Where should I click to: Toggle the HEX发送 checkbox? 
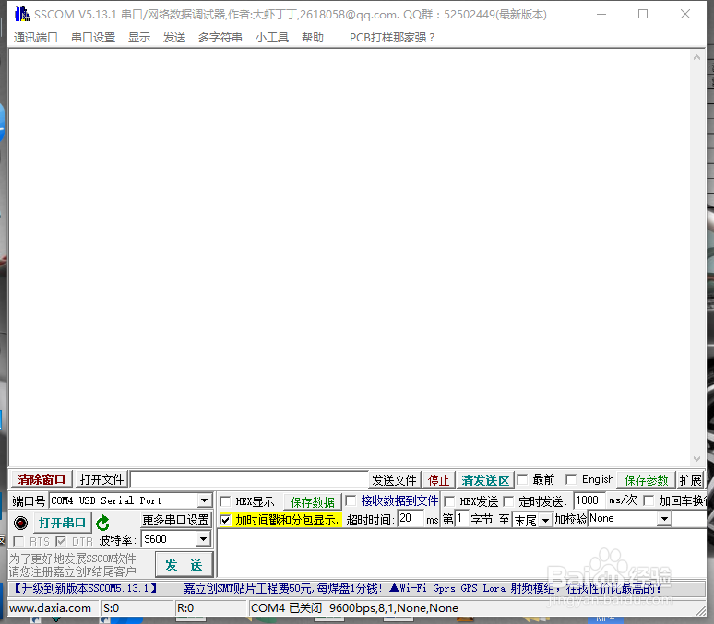449,501
